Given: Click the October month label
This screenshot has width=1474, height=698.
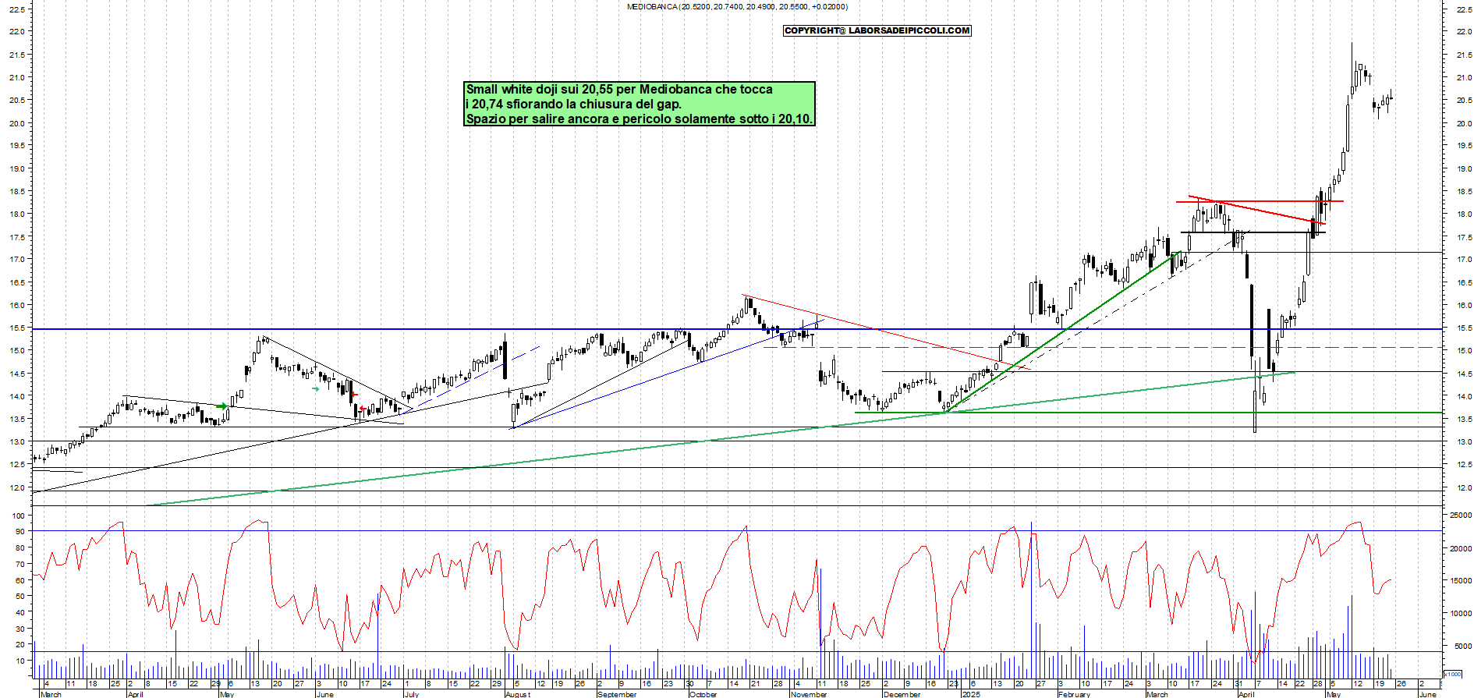Looking at the screenshot, I should pyautogui.click(x=703, y=694).
